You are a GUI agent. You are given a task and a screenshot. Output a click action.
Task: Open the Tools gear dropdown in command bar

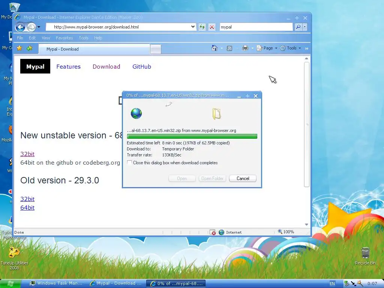click(x=291, y=48)
